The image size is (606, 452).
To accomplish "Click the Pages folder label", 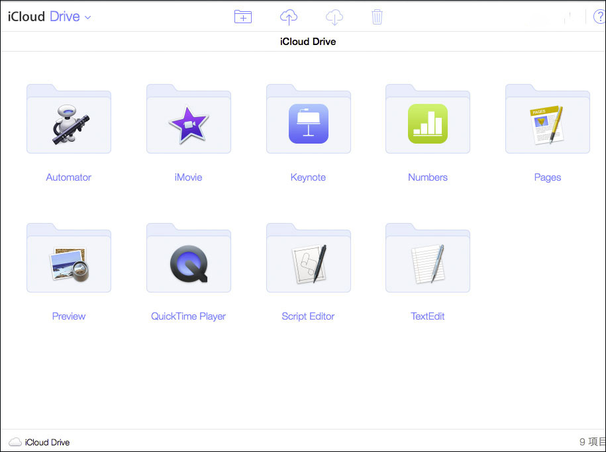I will pos(548,177).
